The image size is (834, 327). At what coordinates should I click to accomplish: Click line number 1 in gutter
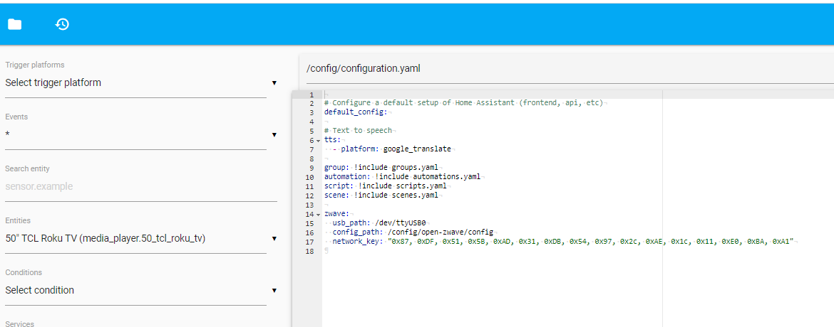point(312,95)
